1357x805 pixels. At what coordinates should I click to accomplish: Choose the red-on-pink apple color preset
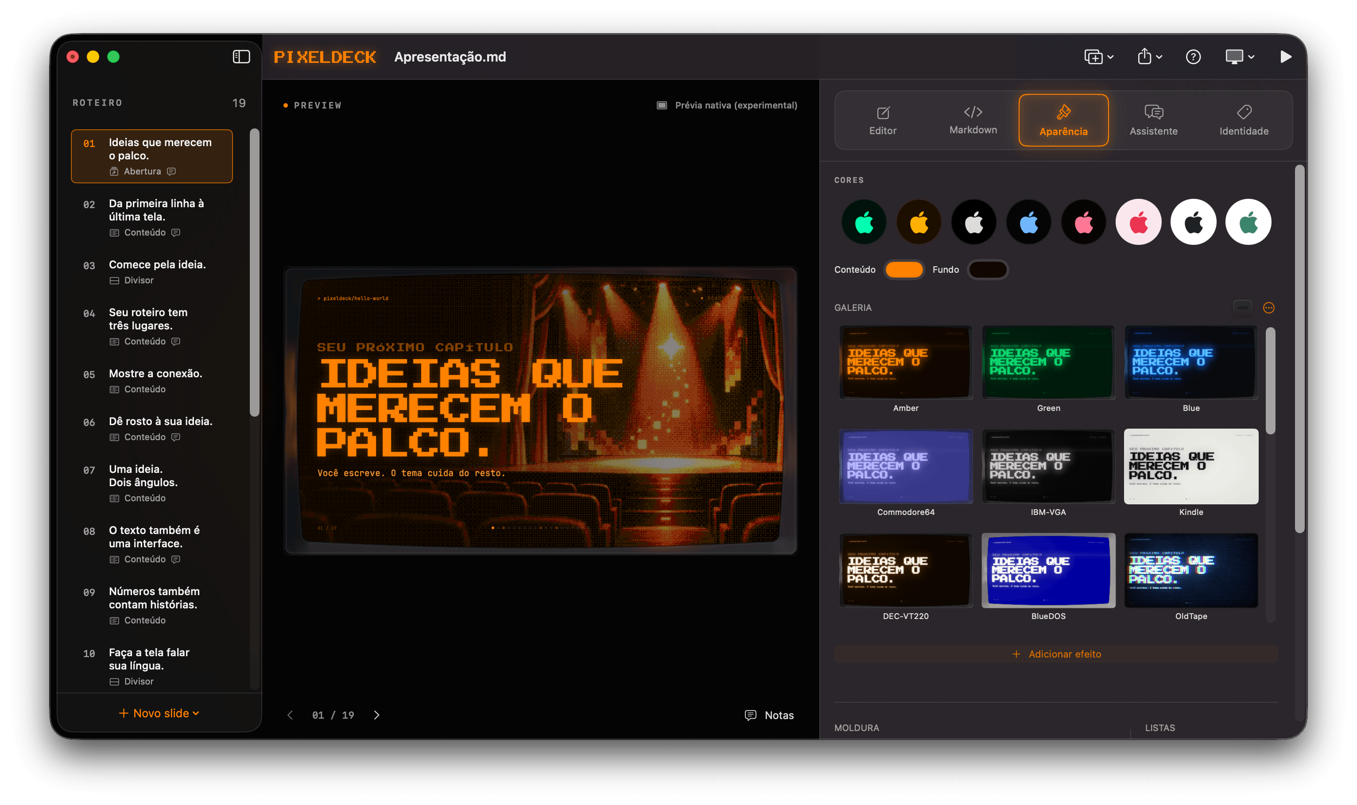point(1138,222)
